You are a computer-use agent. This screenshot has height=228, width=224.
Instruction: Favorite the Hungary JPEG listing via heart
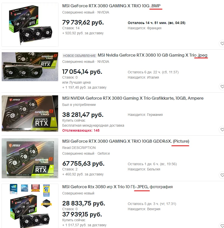tap(222, 225)
